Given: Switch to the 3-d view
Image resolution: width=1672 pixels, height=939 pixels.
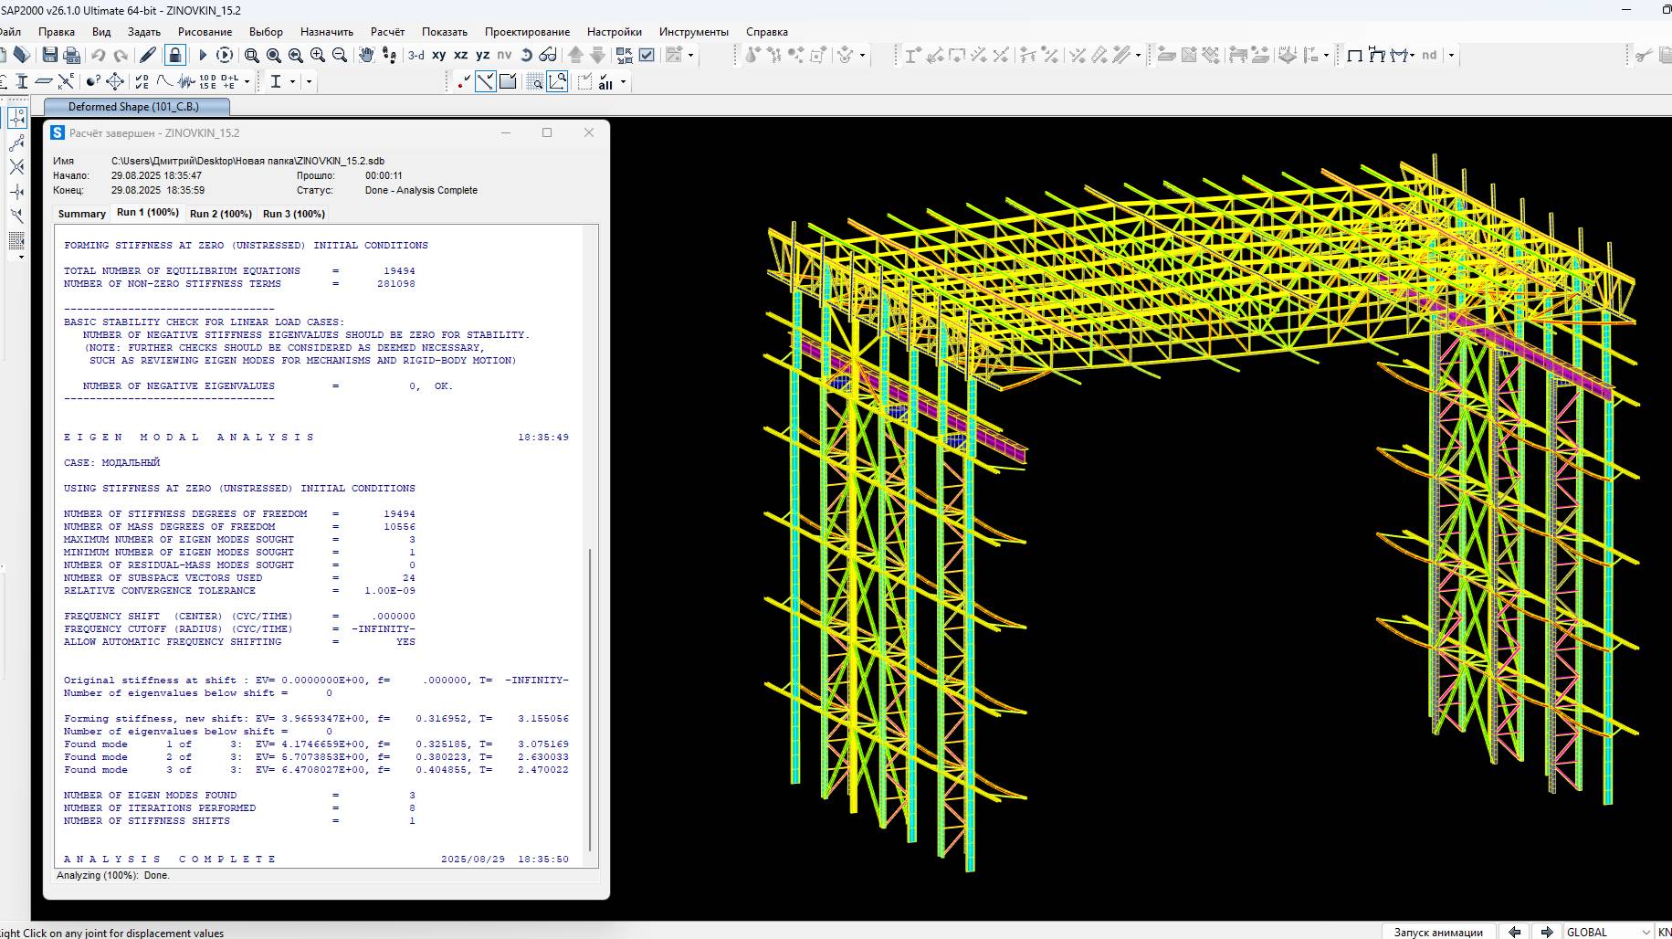Looking at the screenshot, I should click(415, 56).
